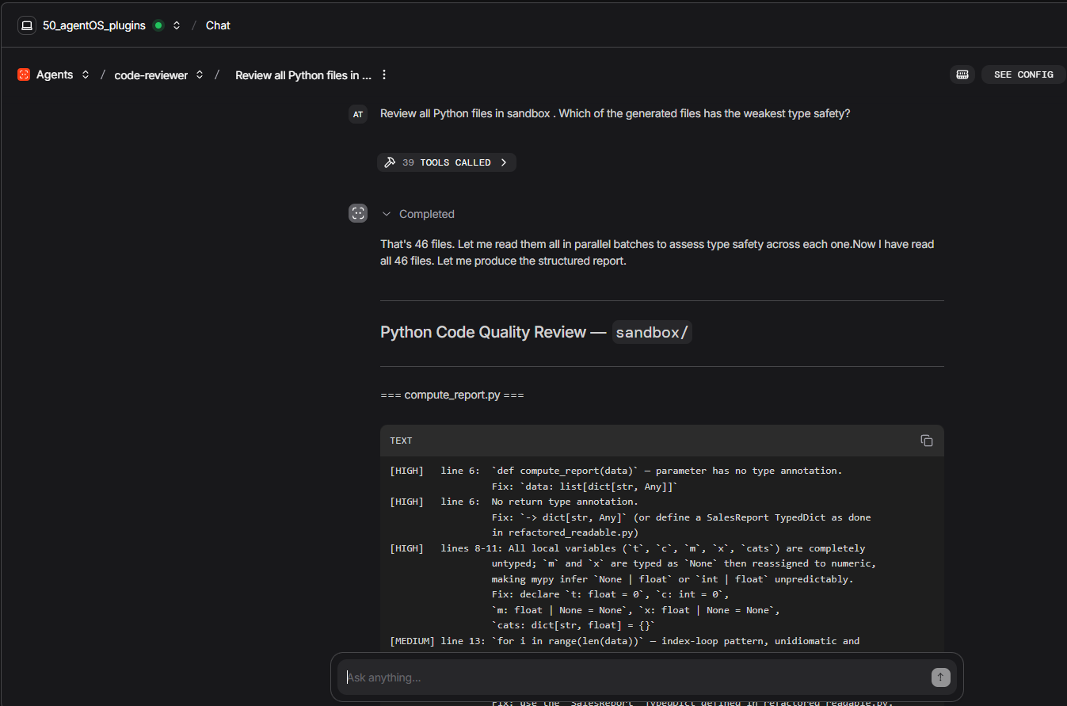Click the hammer icon in tools called
Image resolution: width=1067 pixels, height=706 pixels.
click(390, 162)
